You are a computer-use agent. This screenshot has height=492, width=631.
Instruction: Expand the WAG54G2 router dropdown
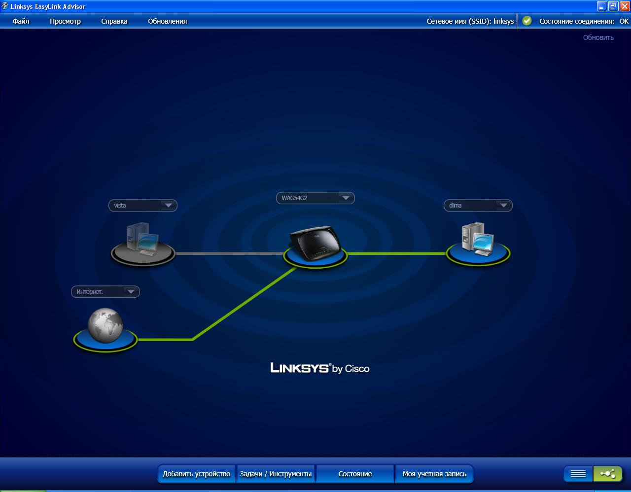pos(346,198)
